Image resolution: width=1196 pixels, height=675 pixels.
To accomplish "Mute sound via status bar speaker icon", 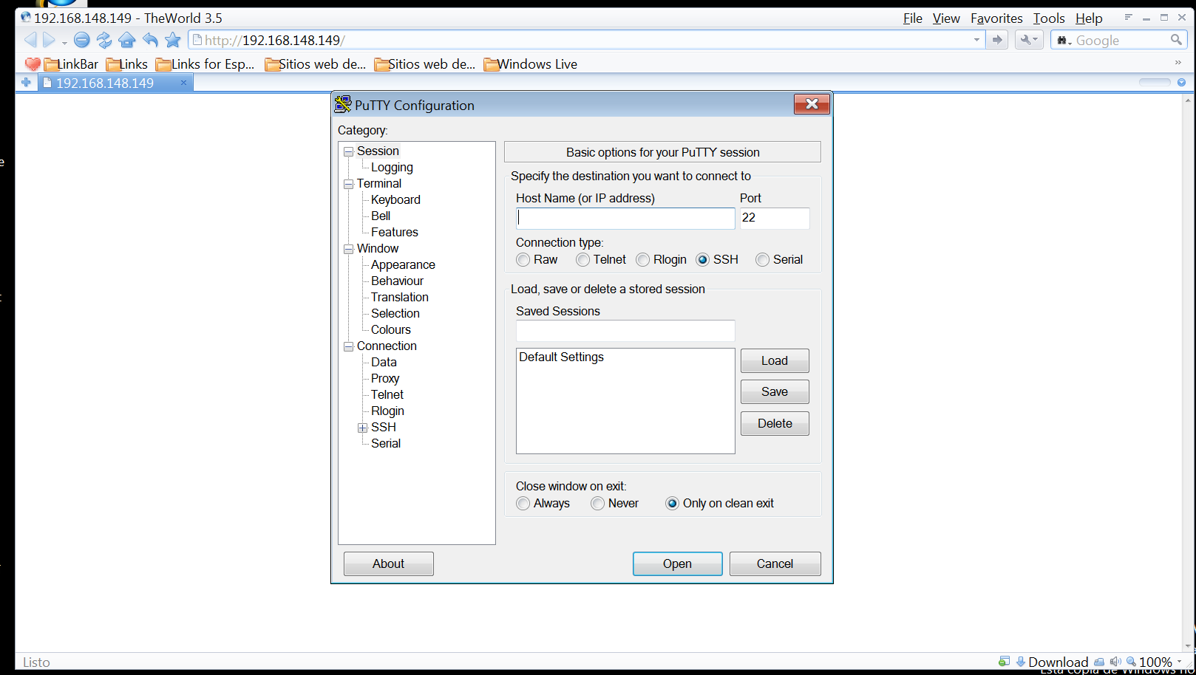I will coord(1115,662).
